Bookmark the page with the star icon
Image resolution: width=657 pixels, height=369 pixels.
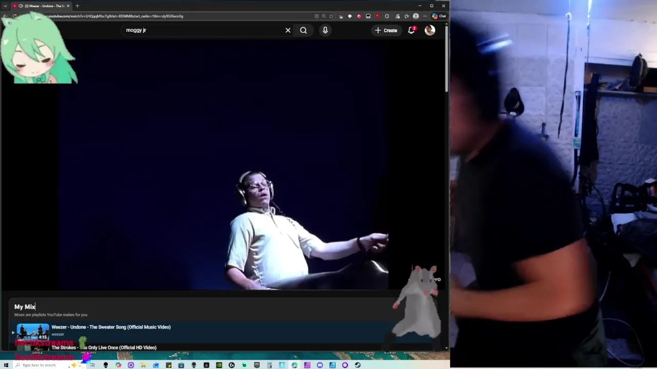click(x=331, y=16)
